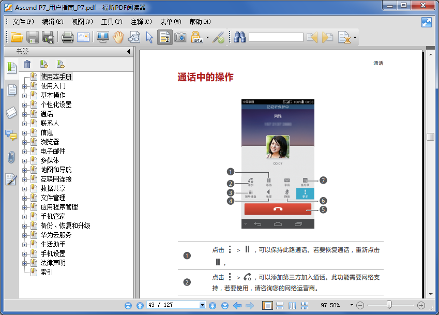Delete bookmark with trash icon
Screen dimensions: 439x315
tap(27, 64)
